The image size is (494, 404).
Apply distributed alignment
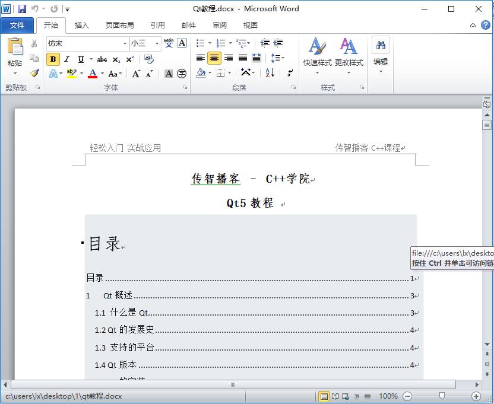(x=256, y=58)
